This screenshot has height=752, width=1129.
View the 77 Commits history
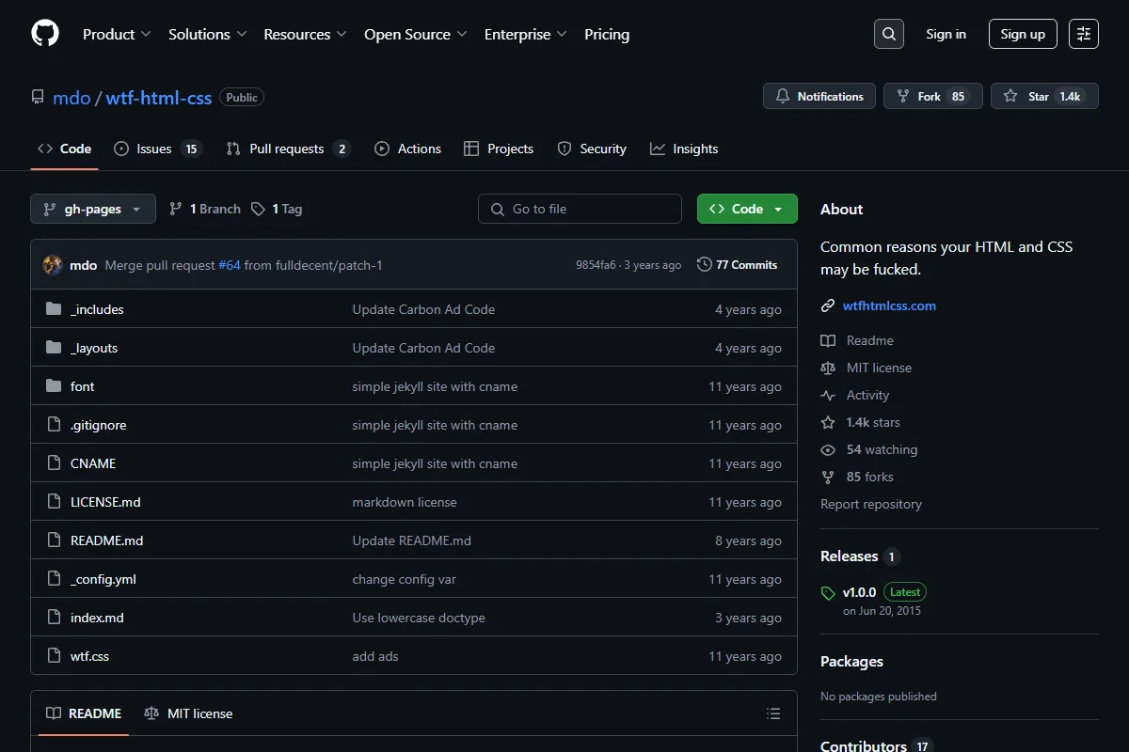738,265
